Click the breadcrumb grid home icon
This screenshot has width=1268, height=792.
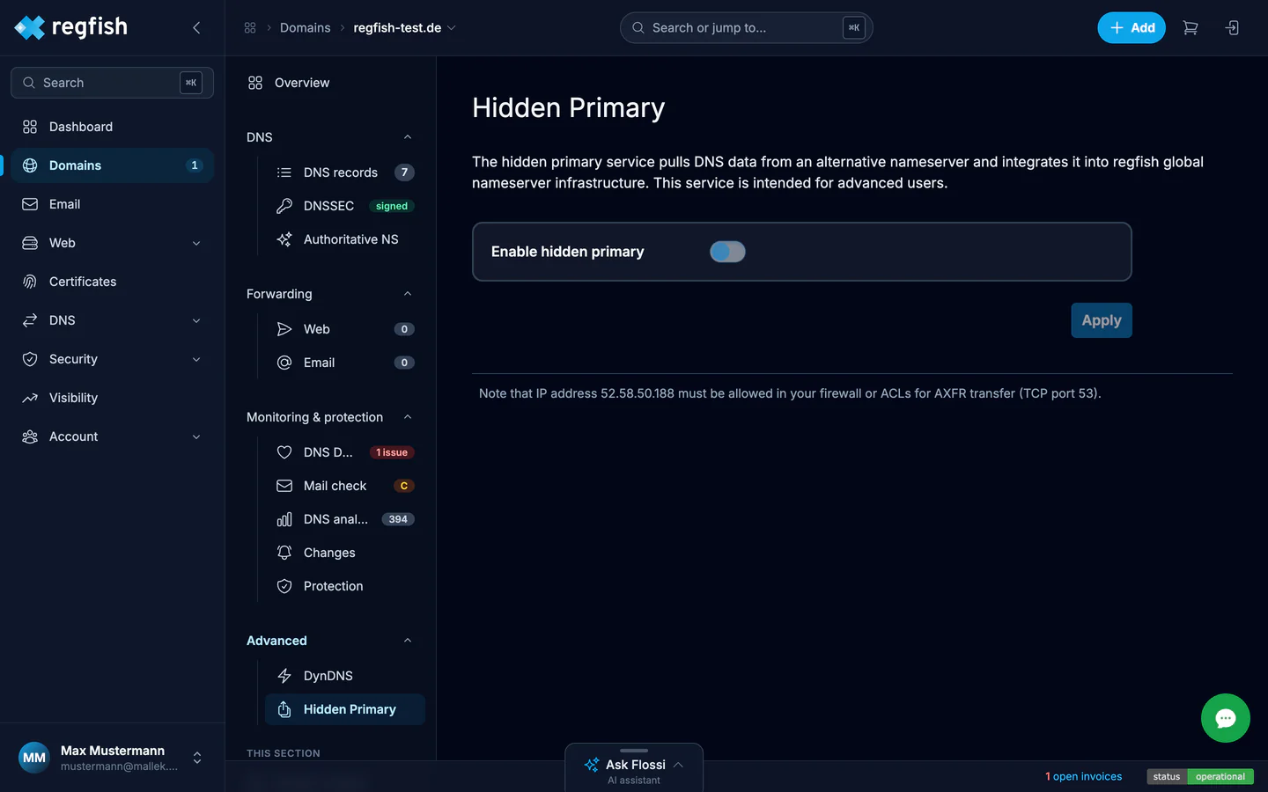tap(250, 28)
